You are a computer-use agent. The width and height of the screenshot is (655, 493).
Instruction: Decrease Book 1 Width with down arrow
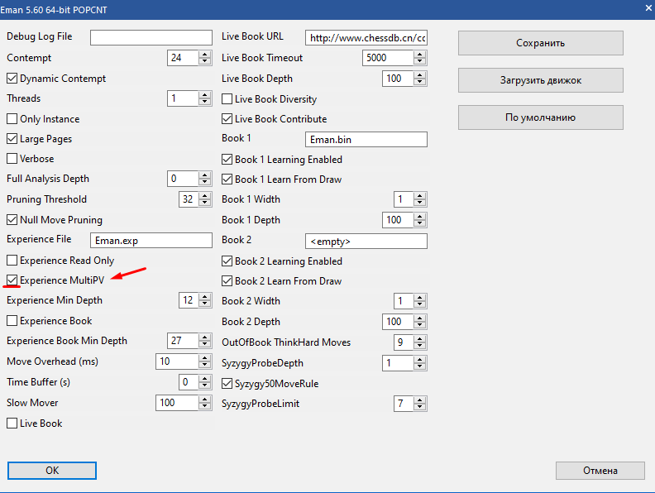click(420, 203)
